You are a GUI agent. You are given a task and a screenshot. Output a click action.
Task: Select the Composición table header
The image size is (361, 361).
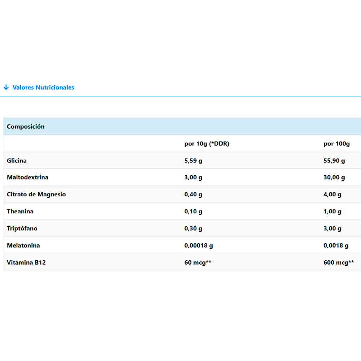coord(26,126)
